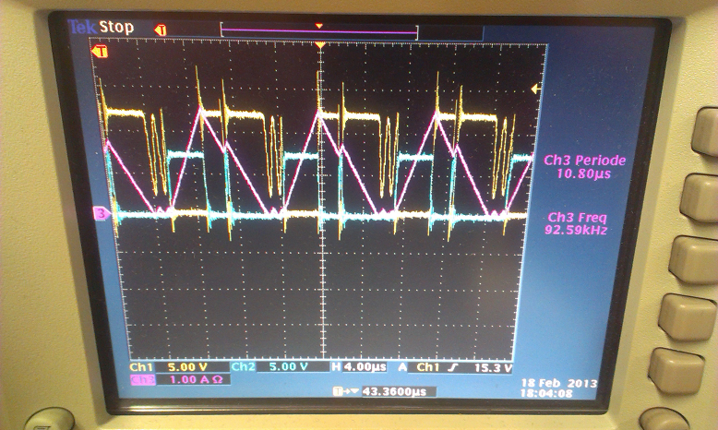Click the trigger delay icon before 43.3600µs
The image size is (718, 430).
point(347,391)
